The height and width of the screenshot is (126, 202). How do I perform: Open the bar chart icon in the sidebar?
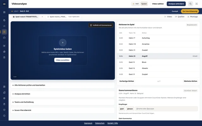[4, 52]
